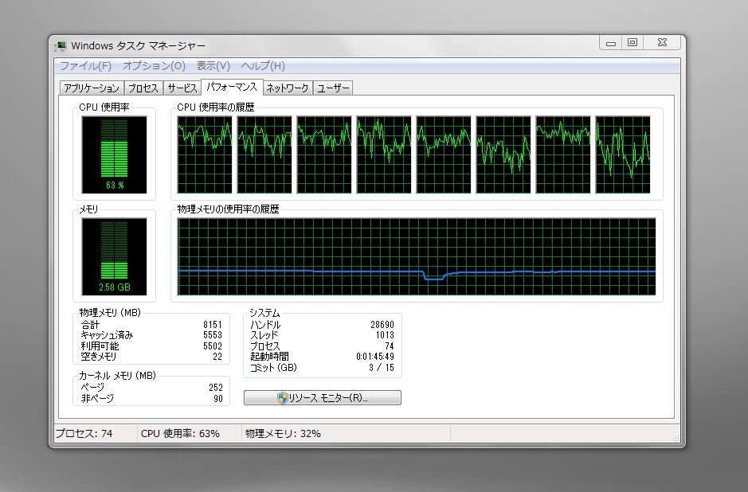
Task: Click the first CPU core history graph
Action: [x=205, y=155]
